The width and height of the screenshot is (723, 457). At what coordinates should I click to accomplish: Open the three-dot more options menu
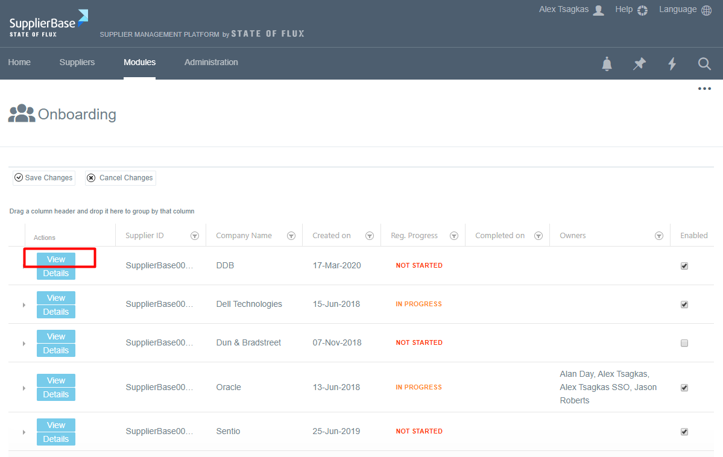704,89
